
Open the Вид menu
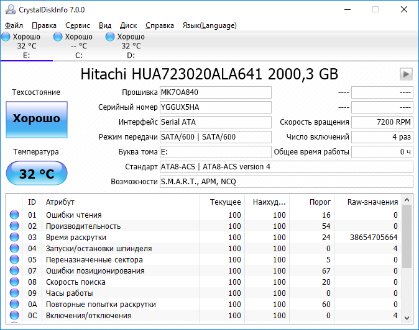[x=105, y=25]
